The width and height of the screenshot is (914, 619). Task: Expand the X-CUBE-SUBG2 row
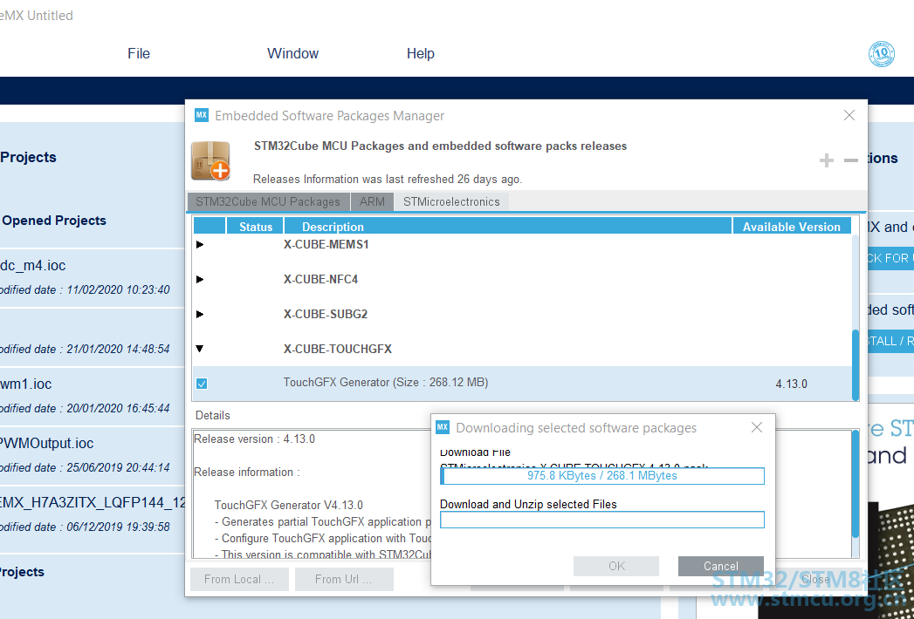coord(200,315)
